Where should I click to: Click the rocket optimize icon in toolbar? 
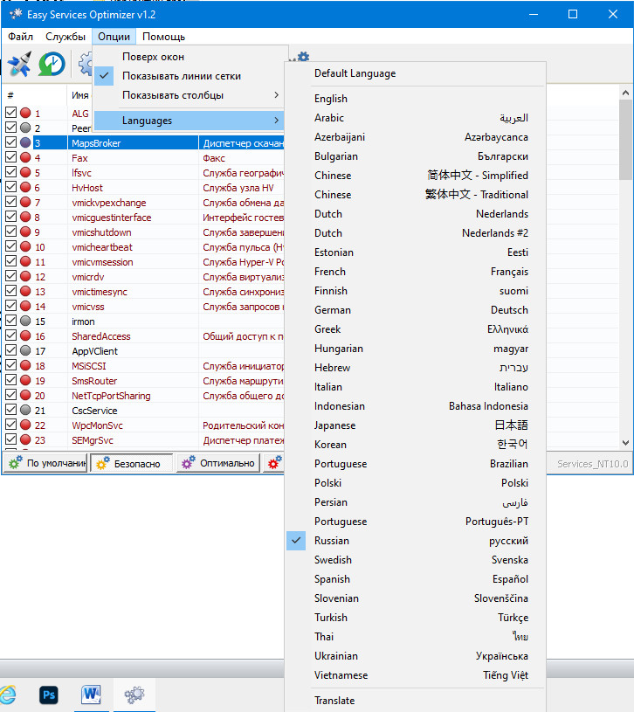(x=19, y=64)
